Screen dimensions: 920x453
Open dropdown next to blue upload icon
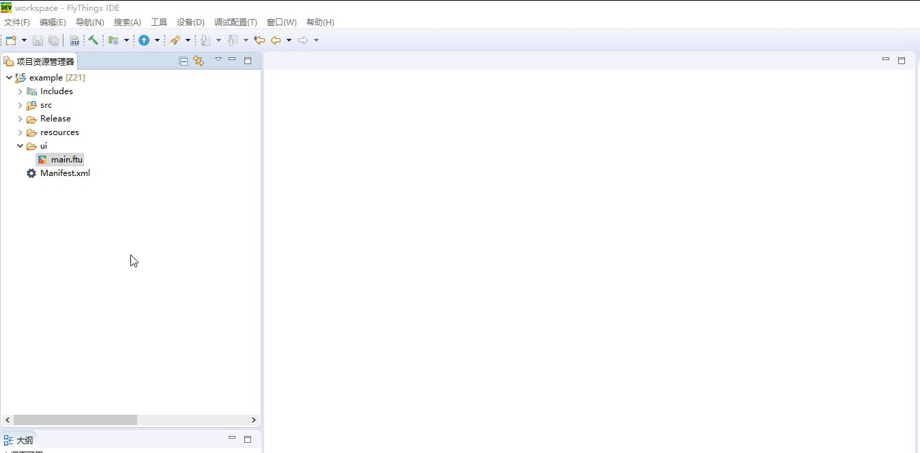pyautogui.click(x=157, y=40)
